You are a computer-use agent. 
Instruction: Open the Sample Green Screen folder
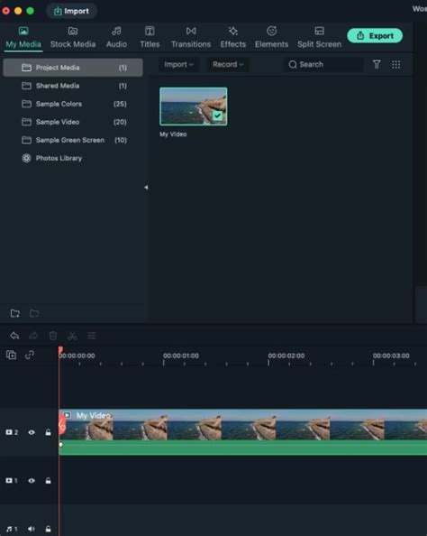73,140
